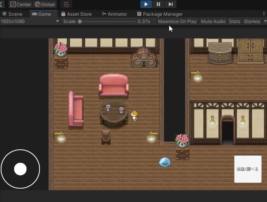267x202 pixels.
Task: Toggle the Center pivot mode button
Action: 21,4
